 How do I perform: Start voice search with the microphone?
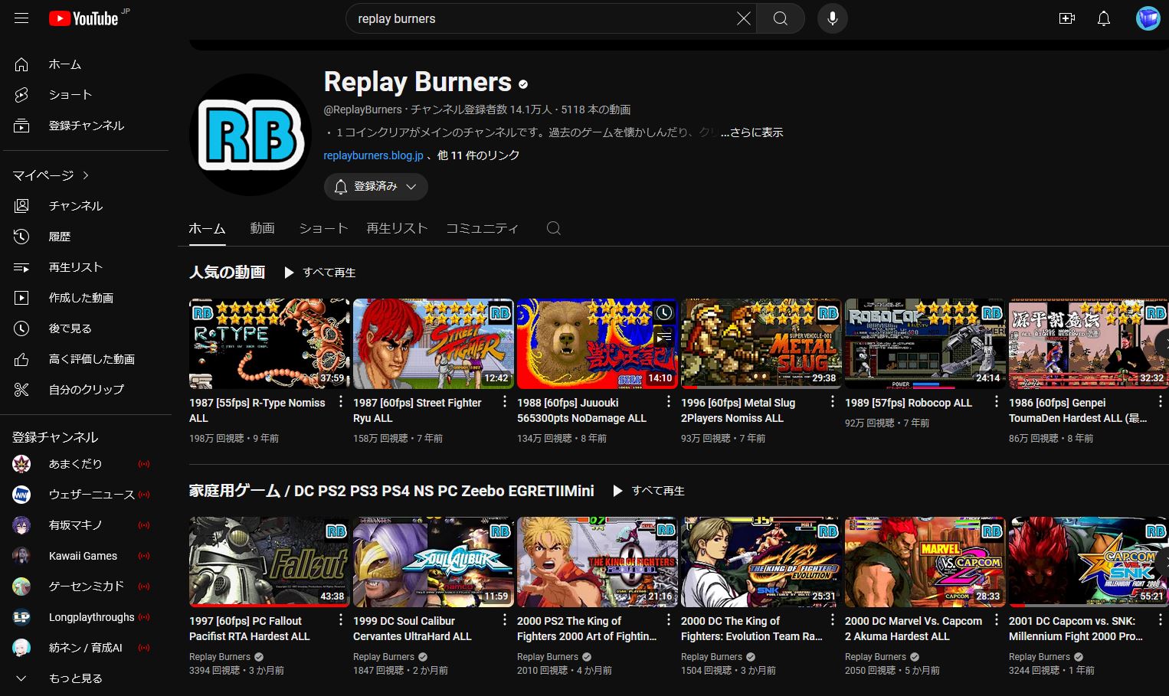833,18
